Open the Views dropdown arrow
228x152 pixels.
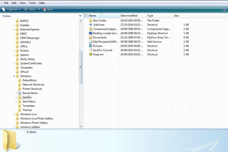point(39,10)
